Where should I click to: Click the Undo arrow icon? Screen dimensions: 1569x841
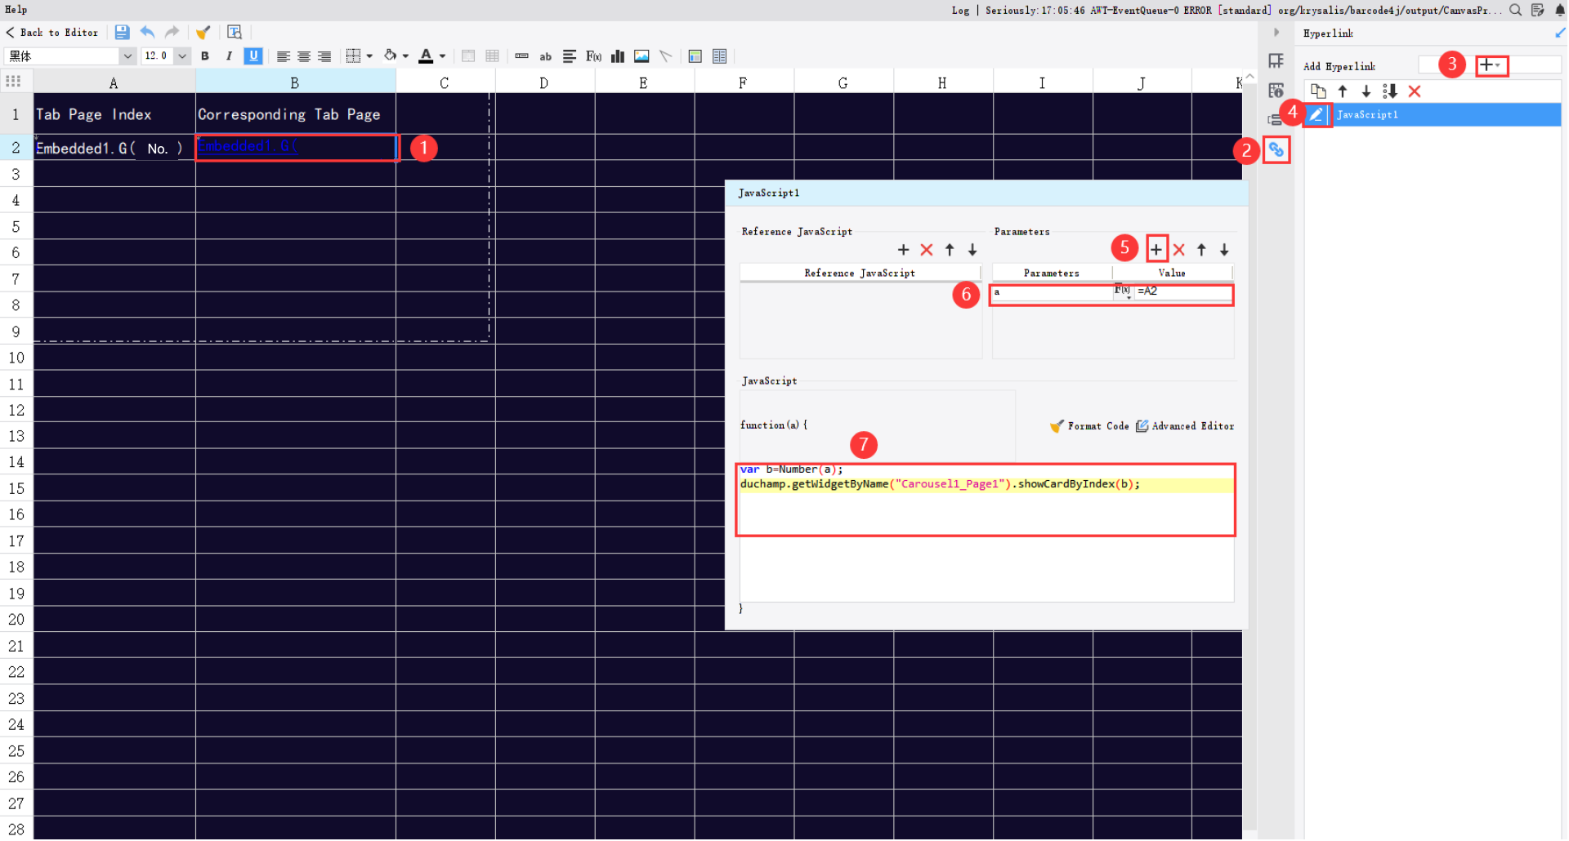[x=148, y=32]
